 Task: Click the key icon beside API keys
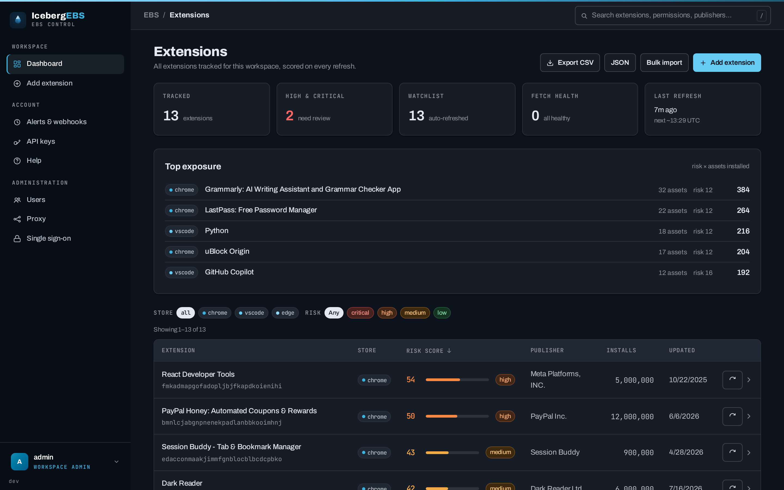pos(17,142)
